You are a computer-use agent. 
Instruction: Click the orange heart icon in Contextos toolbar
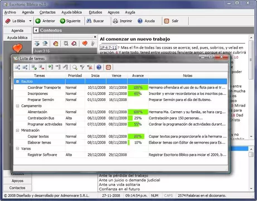[x=85, y=44]
